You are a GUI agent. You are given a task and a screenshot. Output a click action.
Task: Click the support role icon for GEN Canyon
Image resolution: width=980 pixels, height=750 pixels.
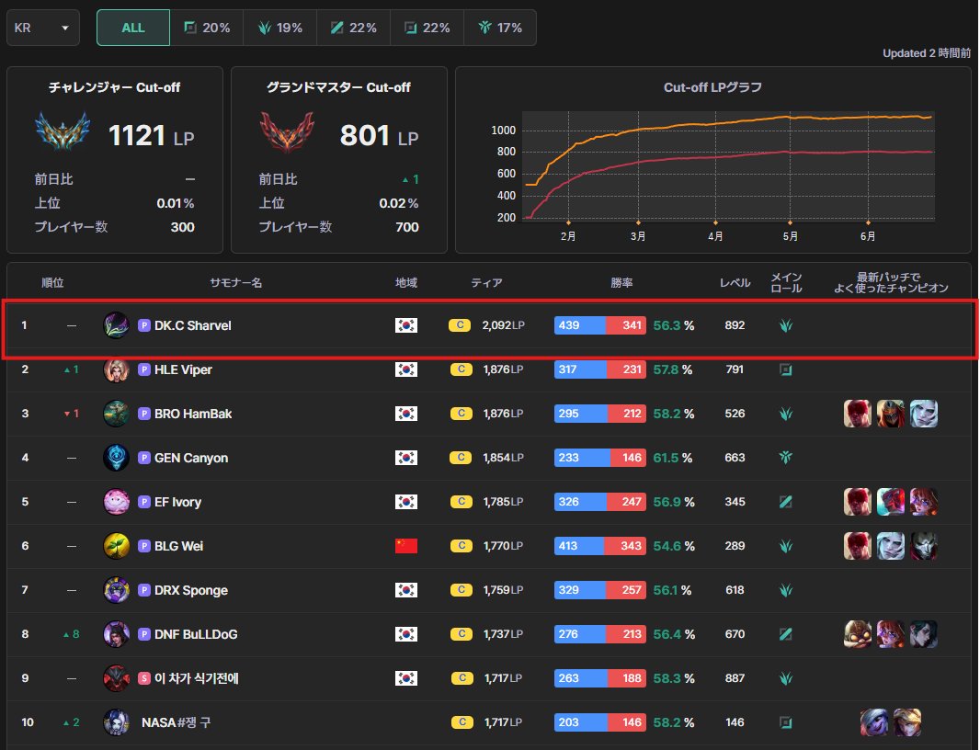(x=786, y=458)
